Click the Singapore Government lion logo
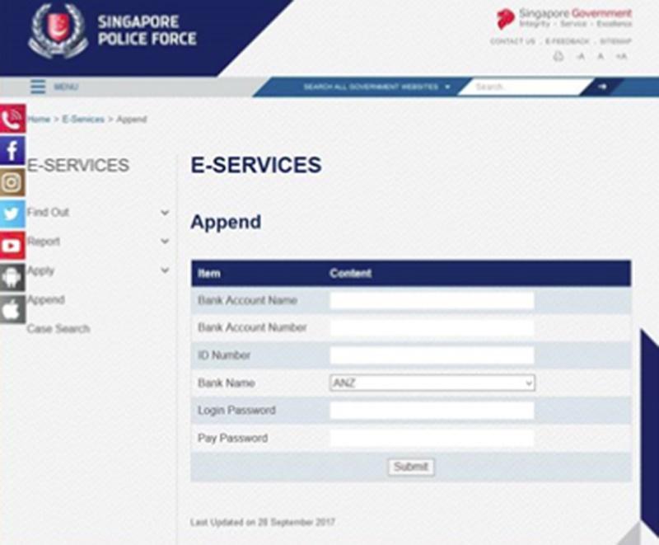Viewport: 659px width, 545px height. 505,18
